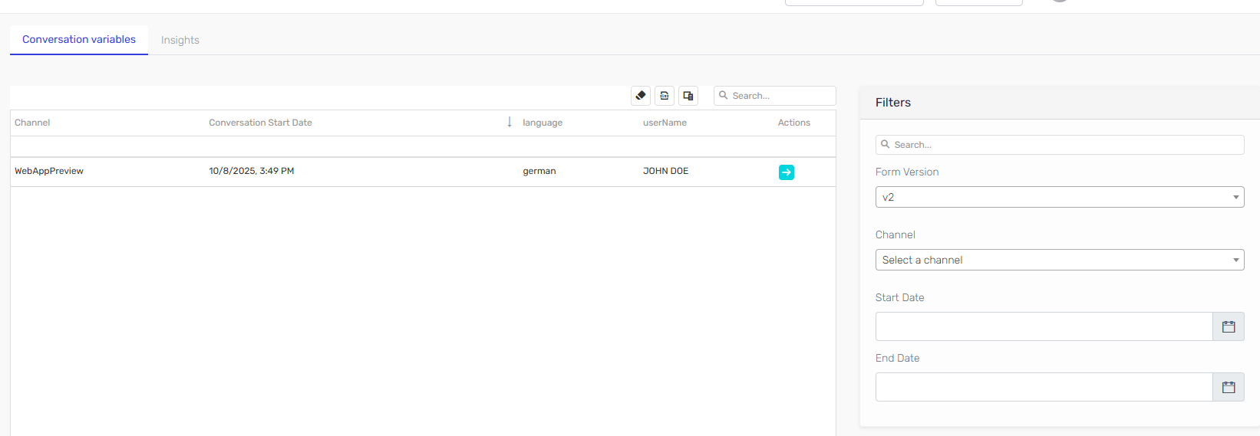
Task: Switch to the Insights tab
Action: [180, 40]
